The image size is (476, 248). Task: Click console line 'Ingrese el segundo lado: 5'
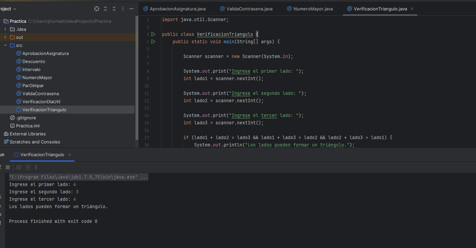pos(44,192)
